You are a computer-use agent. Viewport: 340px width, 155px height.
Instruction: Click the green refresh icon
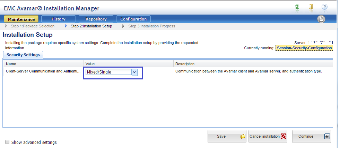point(297,7)
